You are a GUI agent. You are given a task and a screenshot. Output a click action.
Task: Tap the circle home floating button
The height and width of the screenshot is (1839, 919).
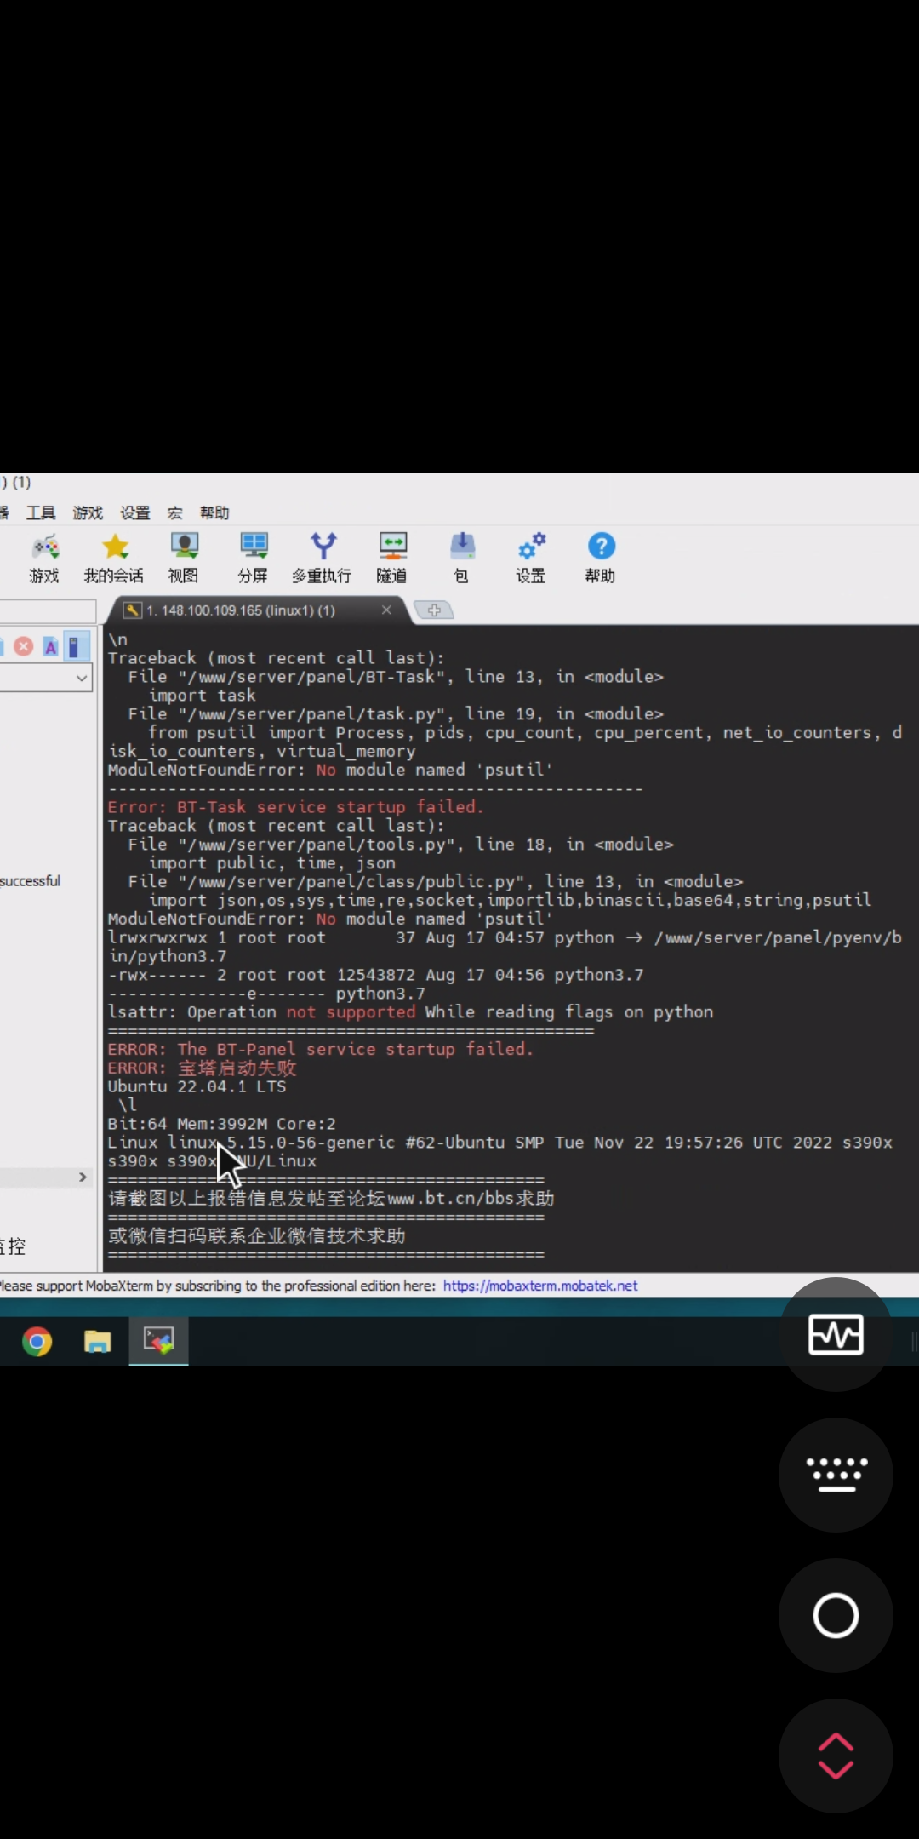(x=836, y=1615)
